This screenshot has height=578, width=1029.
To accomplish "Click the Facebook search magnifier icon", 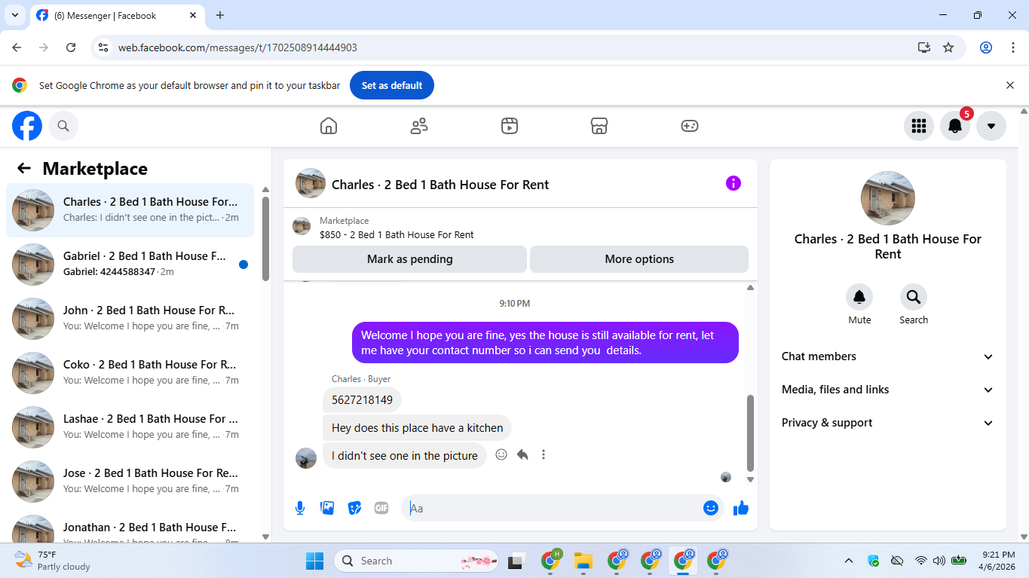I will coord(63,126).
